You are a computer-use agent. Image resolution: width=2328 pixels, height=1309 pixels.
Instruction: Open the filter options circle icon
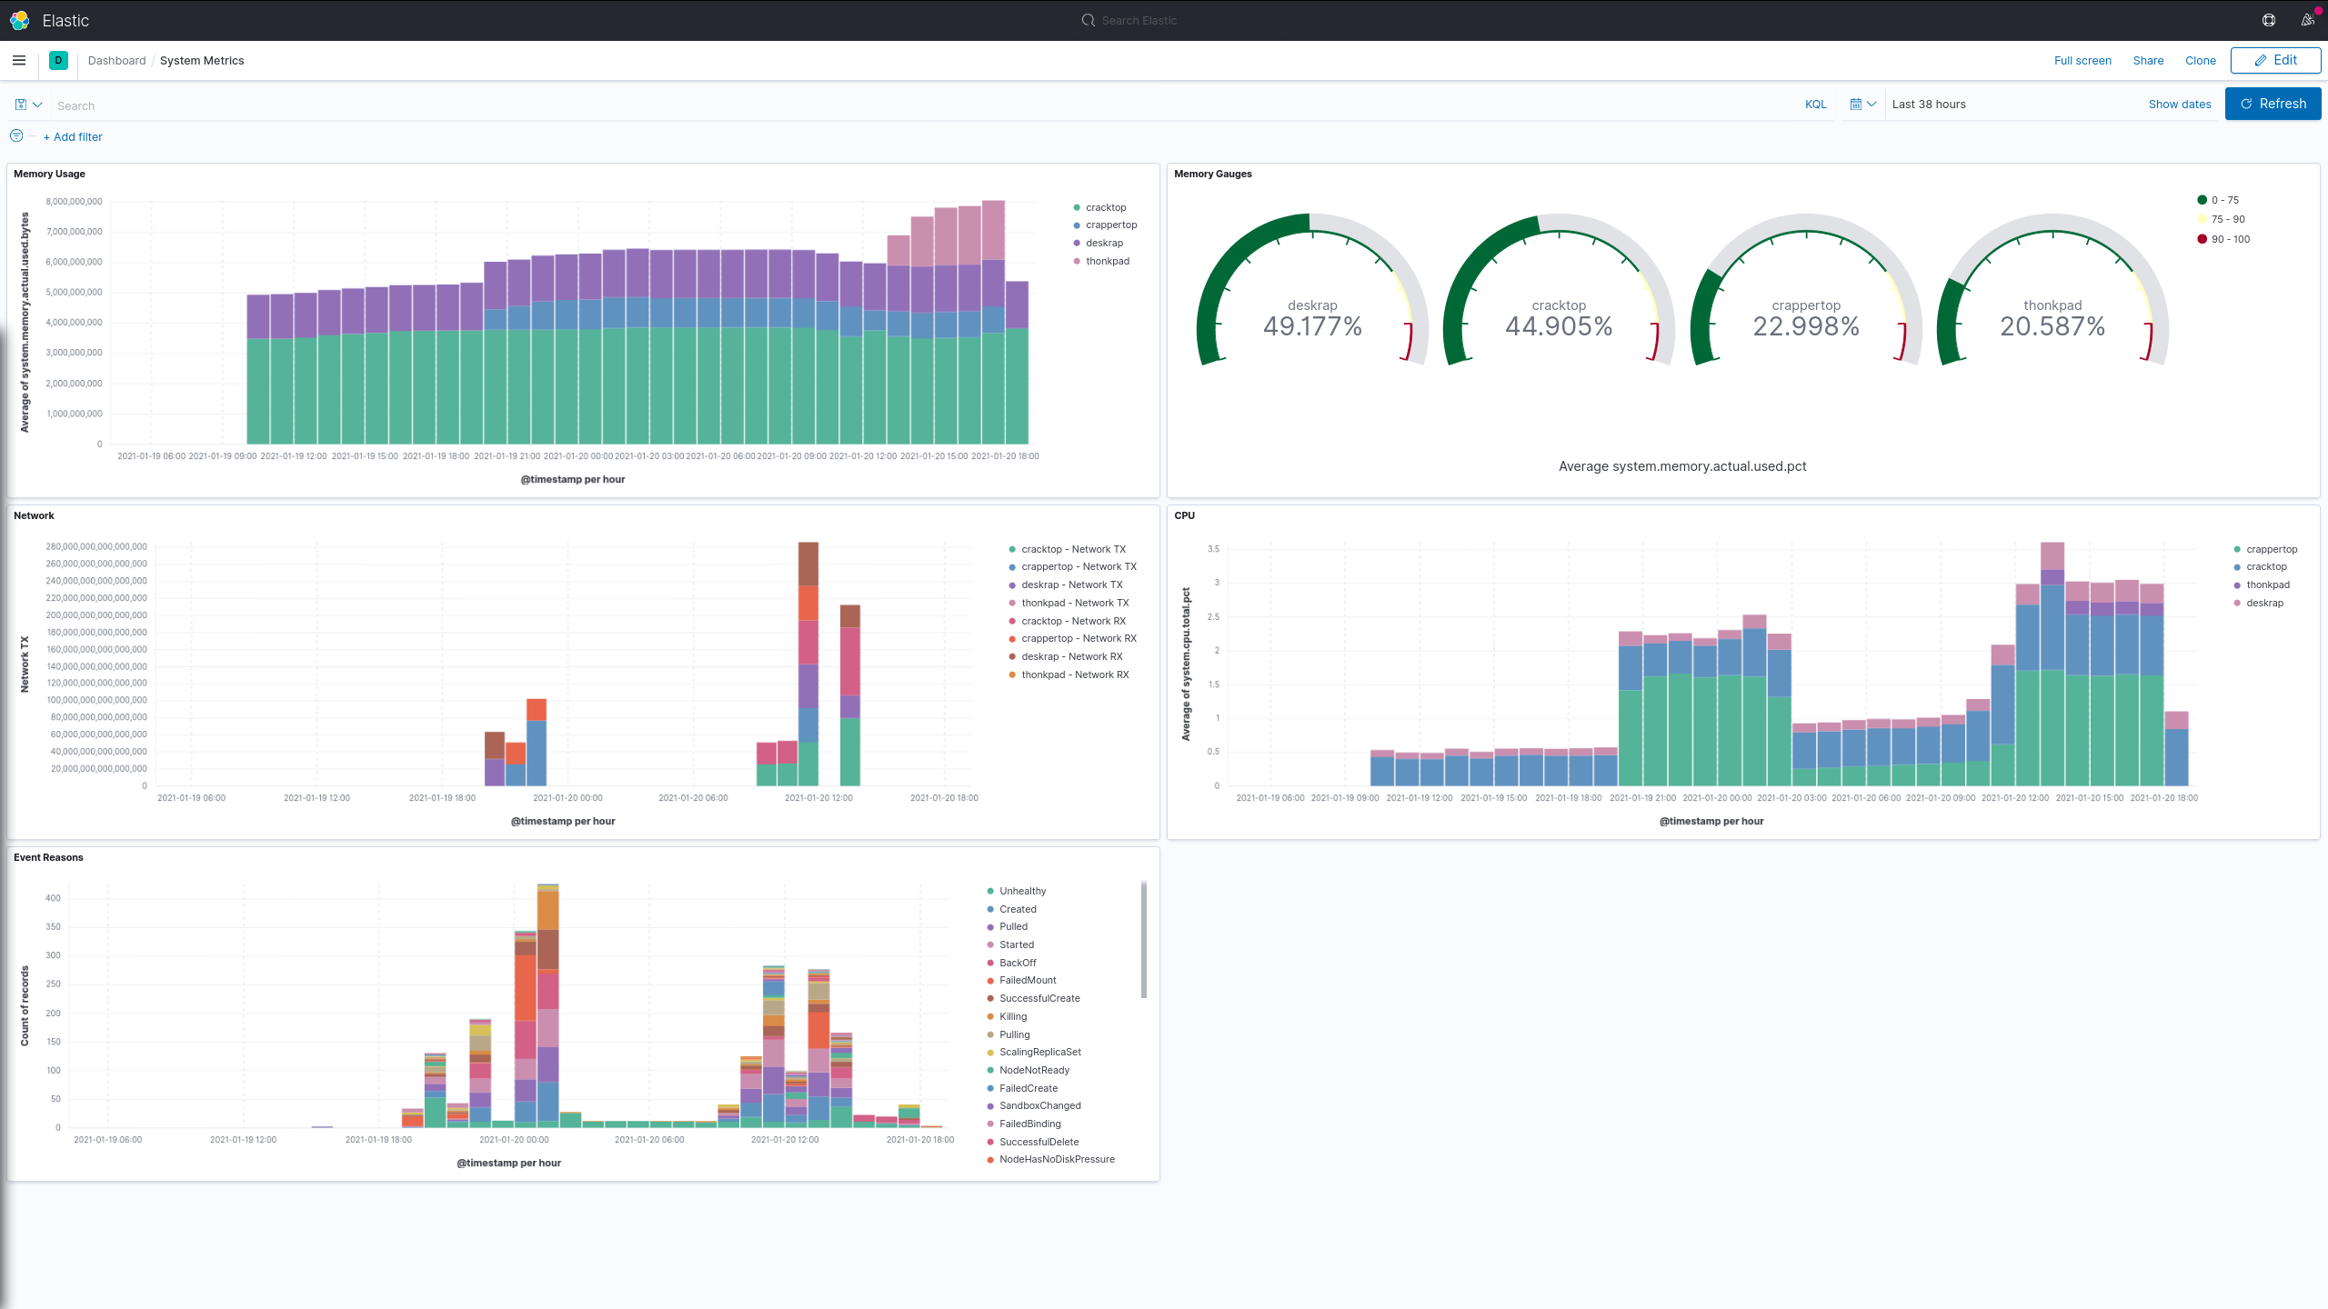[16, 136]
